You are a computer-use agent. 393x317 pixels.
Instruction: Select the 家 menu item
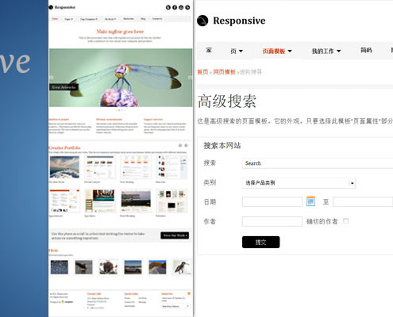tap(209, 50)
